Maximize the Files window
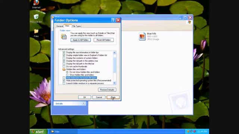Viewport: 239px width, 134px height. tap(185, 17)
